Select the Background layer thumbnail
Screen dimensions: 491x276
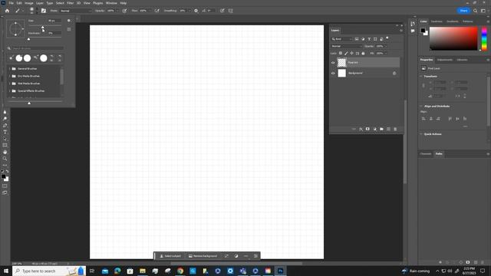click(x=341, y=74)
